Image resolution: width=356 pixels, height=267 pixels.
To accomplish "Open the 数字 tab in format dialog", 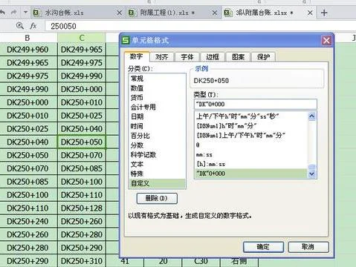I will [137, 56].
